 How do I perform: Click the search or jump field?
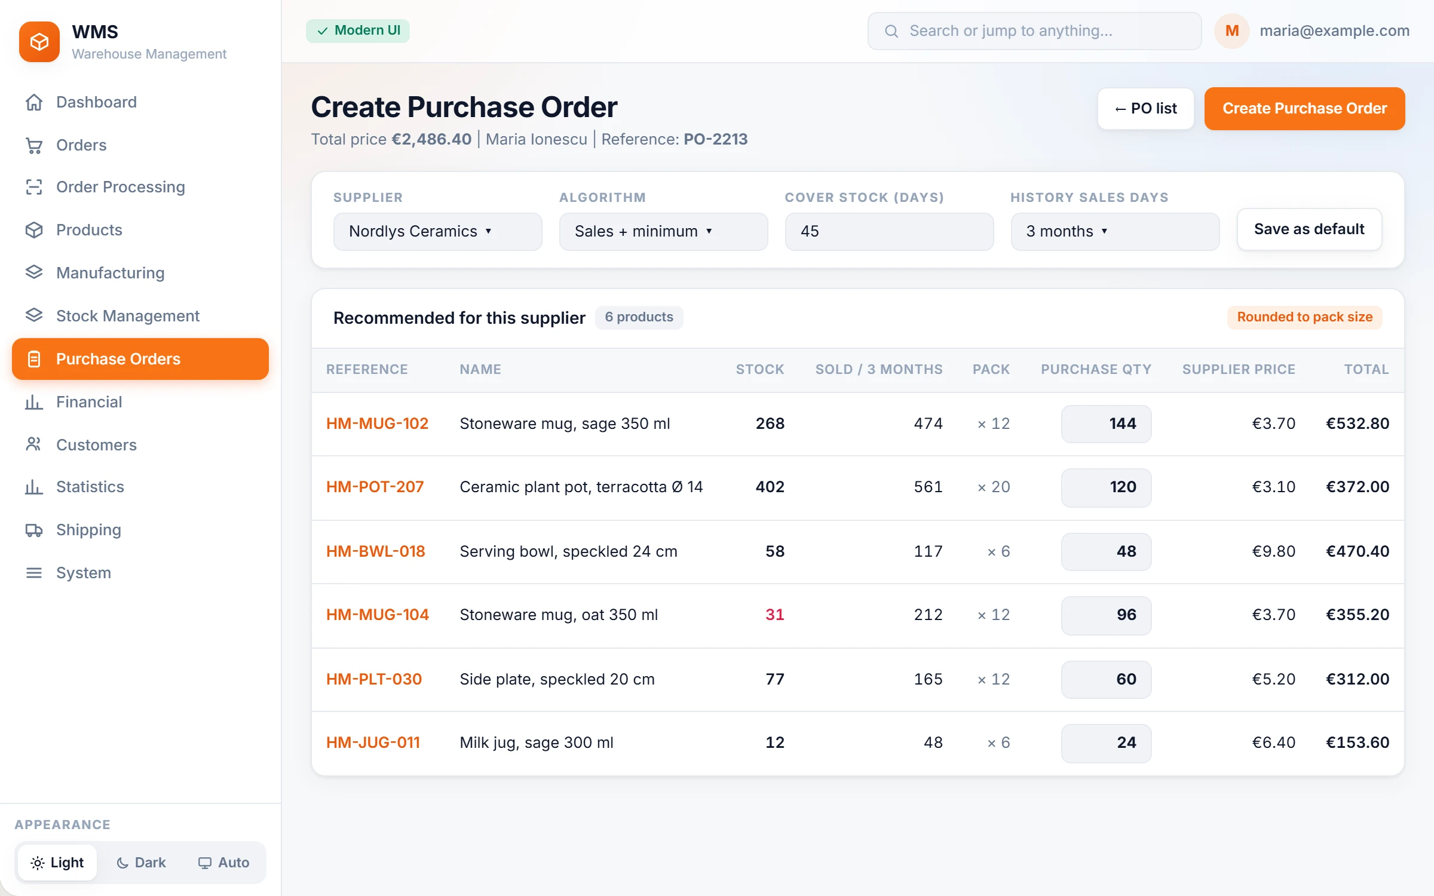click(1034, 31)
